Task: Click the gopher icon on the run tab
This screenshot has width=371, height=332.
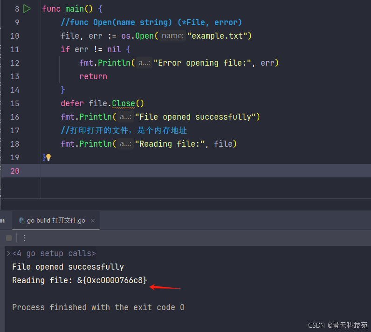Action: click(x=21, y=221)
